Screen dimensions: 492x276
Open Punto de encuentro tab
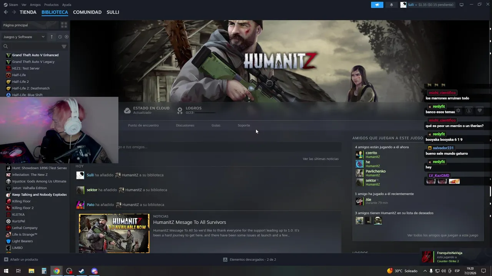(x=143, y=125)
